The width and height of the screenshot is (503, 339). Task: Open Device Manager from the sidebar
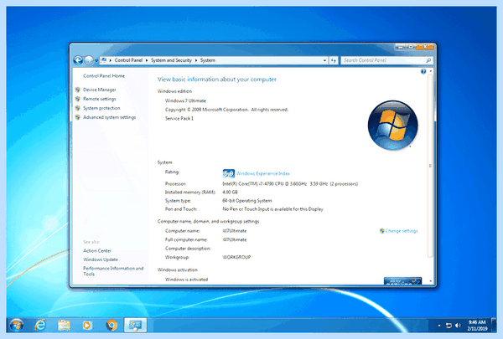click(x=100, y=90)
